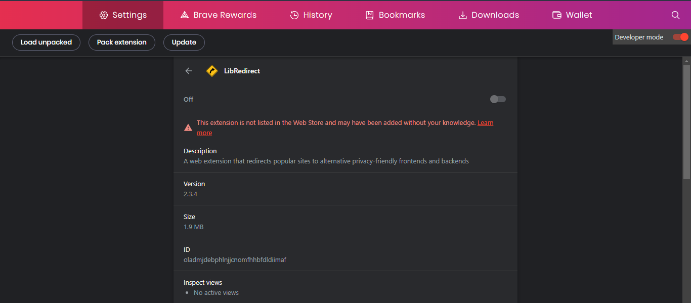Enable the LibRedirect extension toggle
The image size is (691, 303).
498,99
